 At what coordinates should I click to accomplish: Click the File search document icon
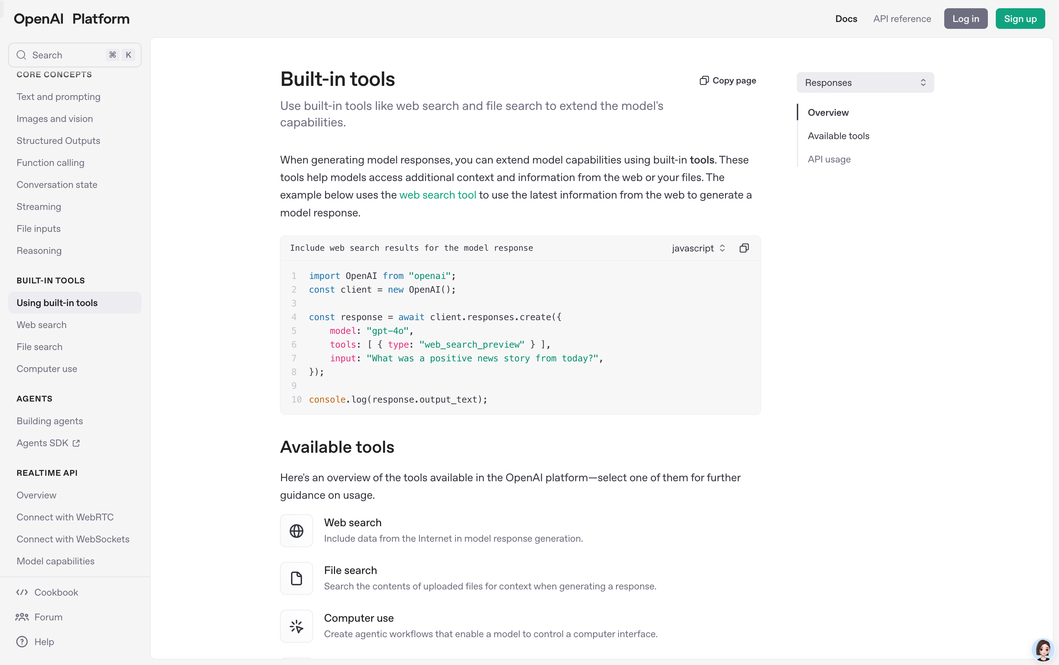click(297, 578)
